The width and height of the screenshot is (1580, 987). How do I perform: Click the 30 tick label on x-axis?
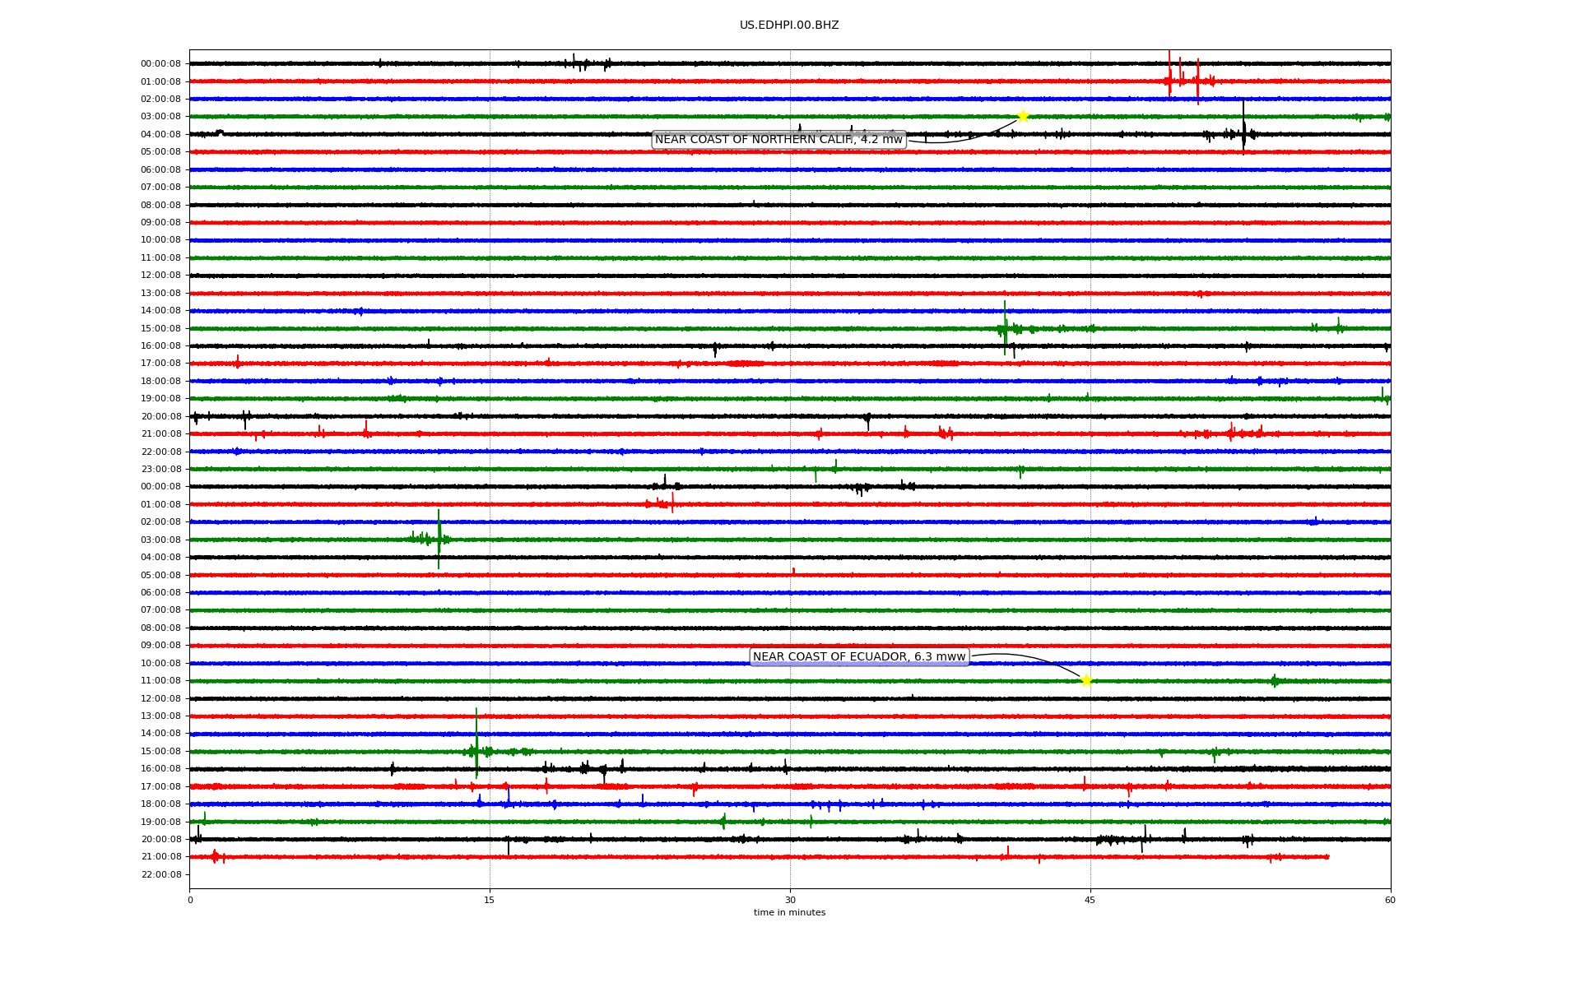(x=790, y=900)
